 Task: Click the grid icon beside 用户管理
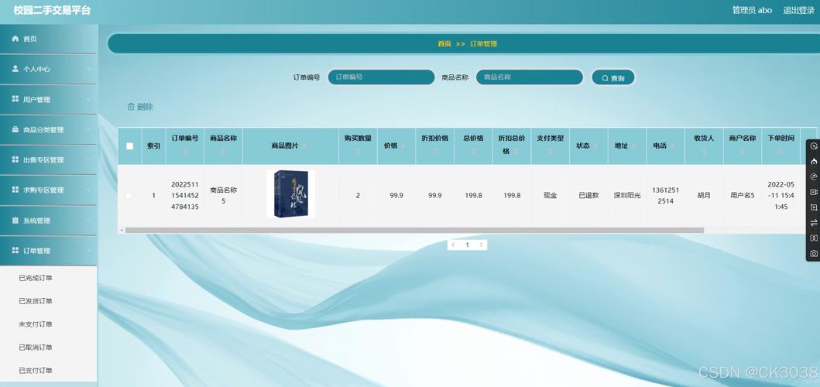tap(15, 99)
